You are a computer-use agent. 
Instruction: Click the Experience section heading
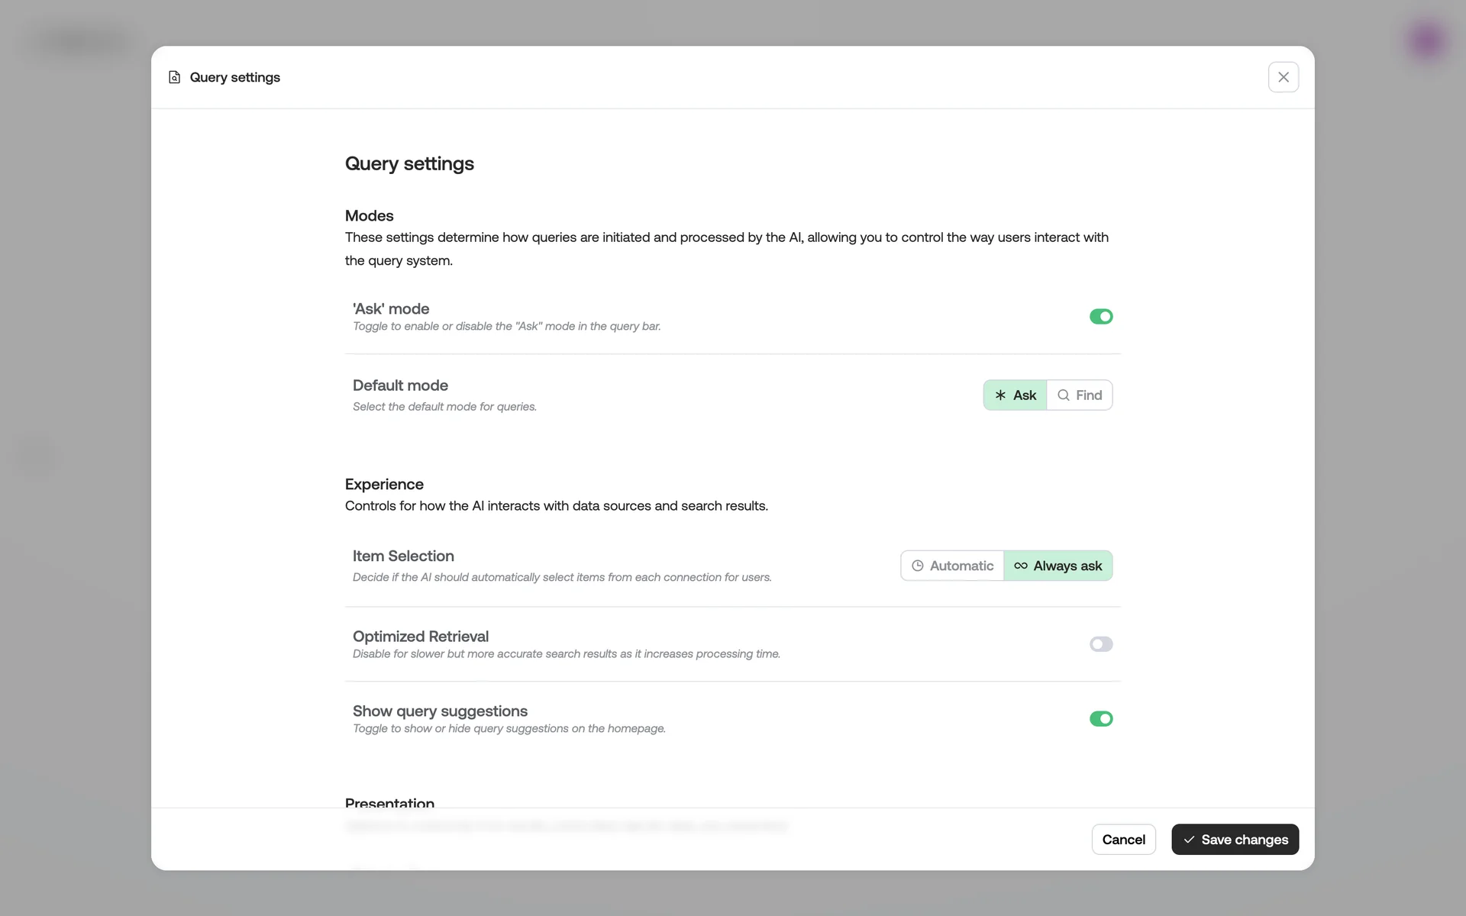click(384, 485)
